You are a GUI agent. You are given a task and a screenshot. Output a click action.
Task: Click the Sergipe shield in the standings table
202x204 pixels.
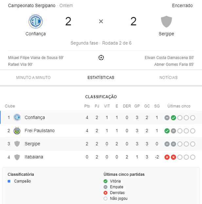(17, 144)
